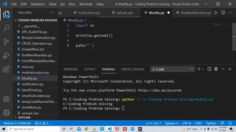This screenshot has height=132, width=236.
Task: Select Python 3.7.9 64-bit interpreter
Action: (17, 123)
